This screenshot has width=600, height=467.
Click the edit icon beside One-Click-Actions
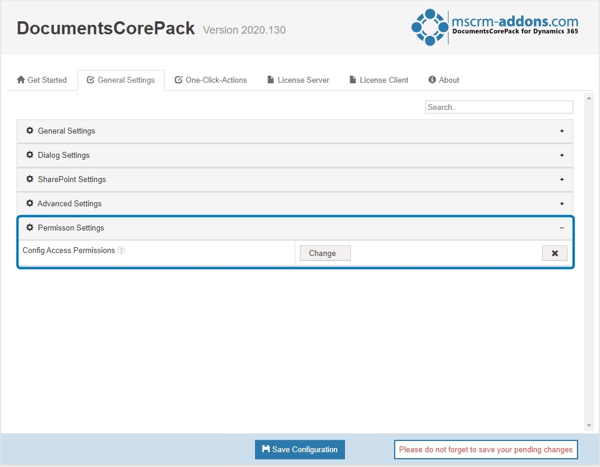(x=179, y=79)
